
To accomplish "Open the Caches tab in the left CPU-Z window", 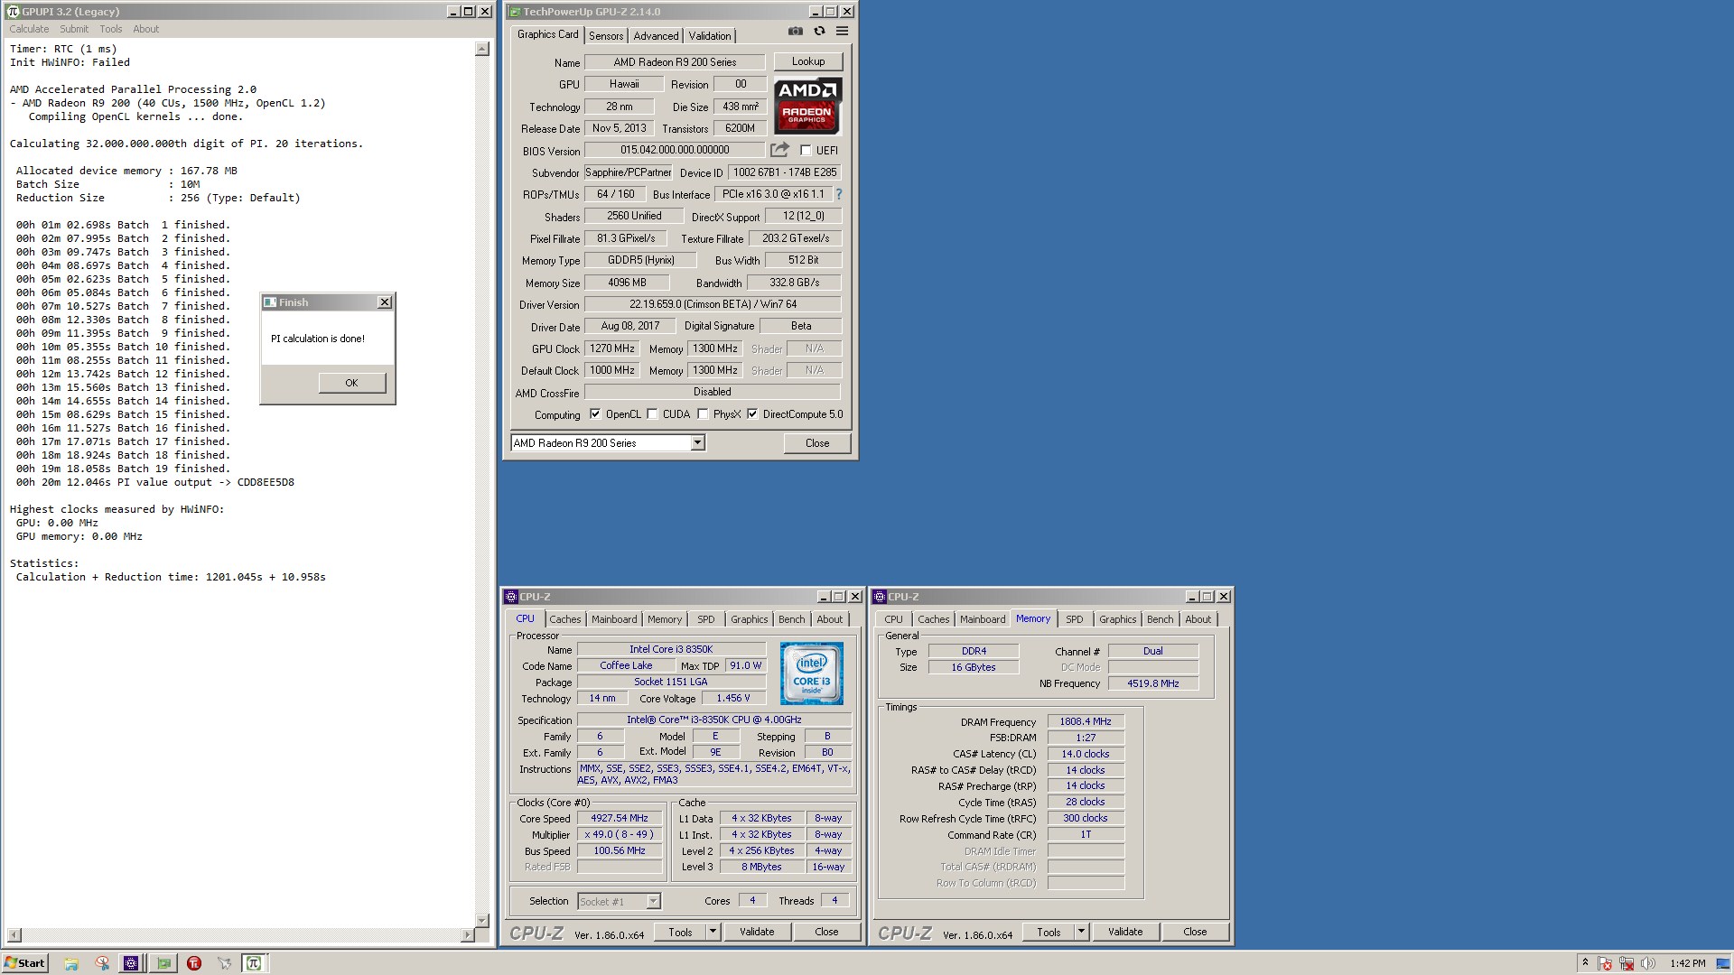I will 565,619.
